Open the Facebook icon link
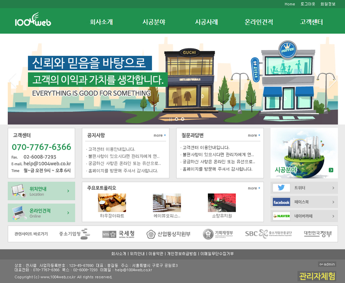Screen dimensions: 345x283 (x=281, y=202)
